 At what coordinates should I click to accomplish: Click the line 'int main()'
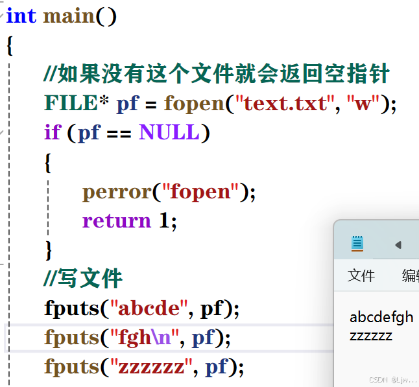coord(62,16)
